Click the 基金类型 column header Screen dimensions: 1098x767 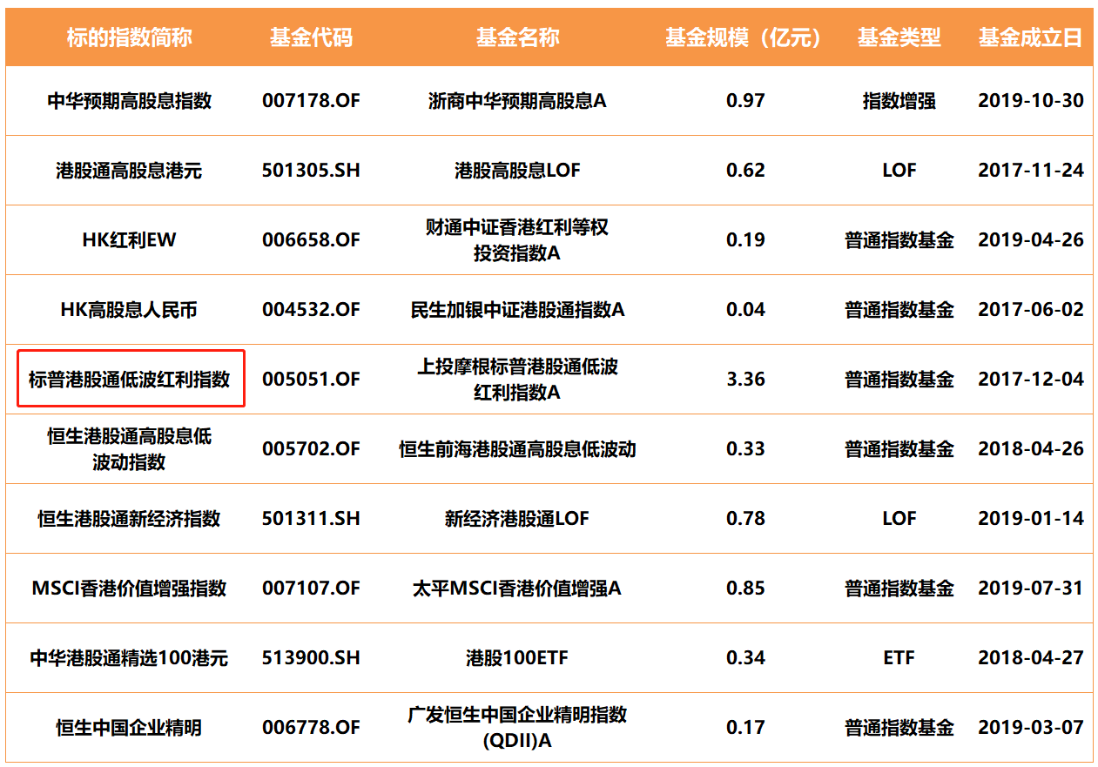click(x=899, y=37)
